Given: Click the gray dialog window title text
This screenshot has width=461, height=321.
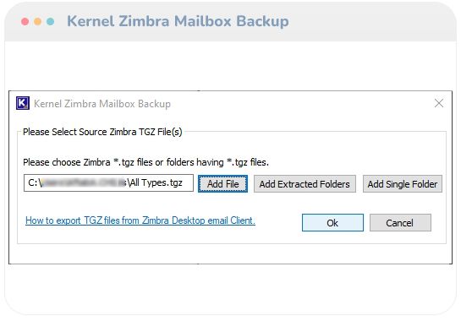Looking at the screenshot, I should click(102, 104).
